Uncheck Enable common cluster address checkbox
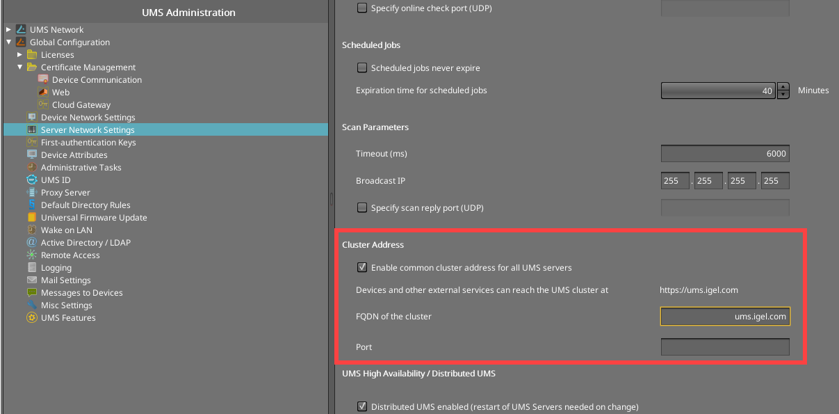Viewport: 839px width, 414px height. pyautogui.click(x=362, y=267)
